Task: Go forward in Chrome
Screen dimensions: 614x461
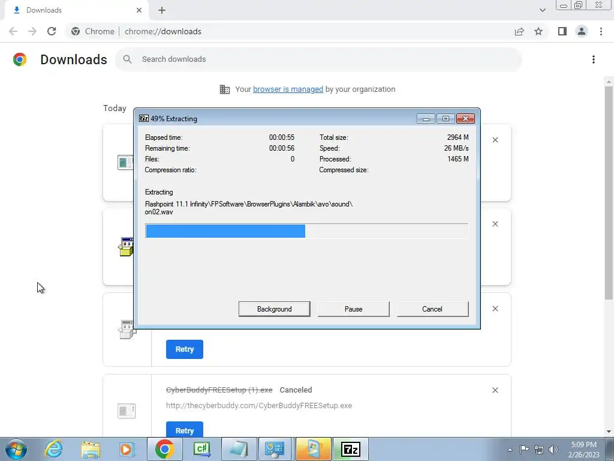Action: point(32,31)
